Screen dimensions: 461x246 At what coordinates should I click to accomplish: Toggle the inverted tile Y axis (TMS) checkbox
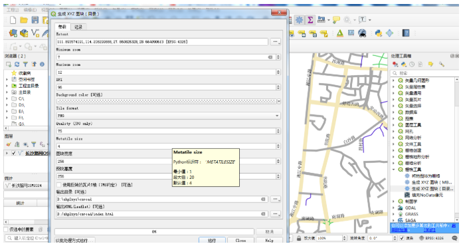tap(59, 185)
